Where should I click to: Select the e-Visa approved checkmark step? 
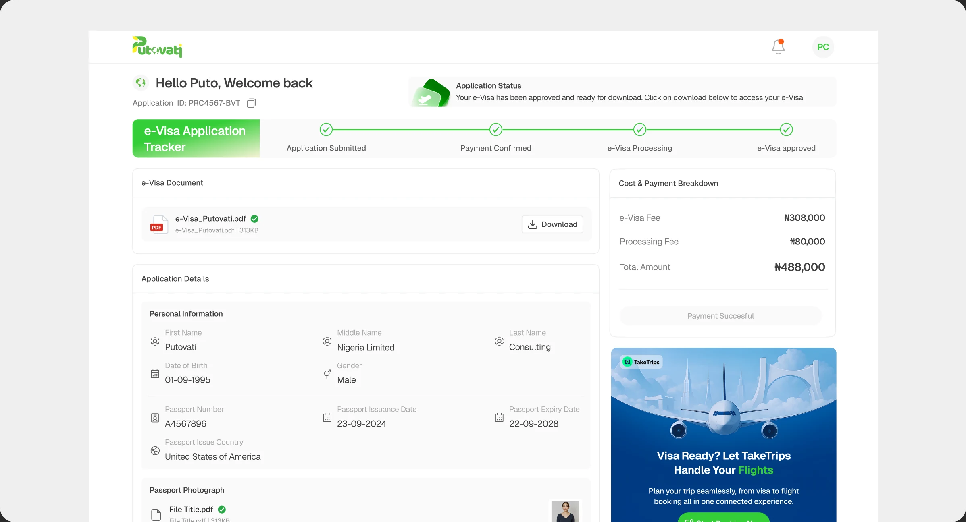[787, 130]
